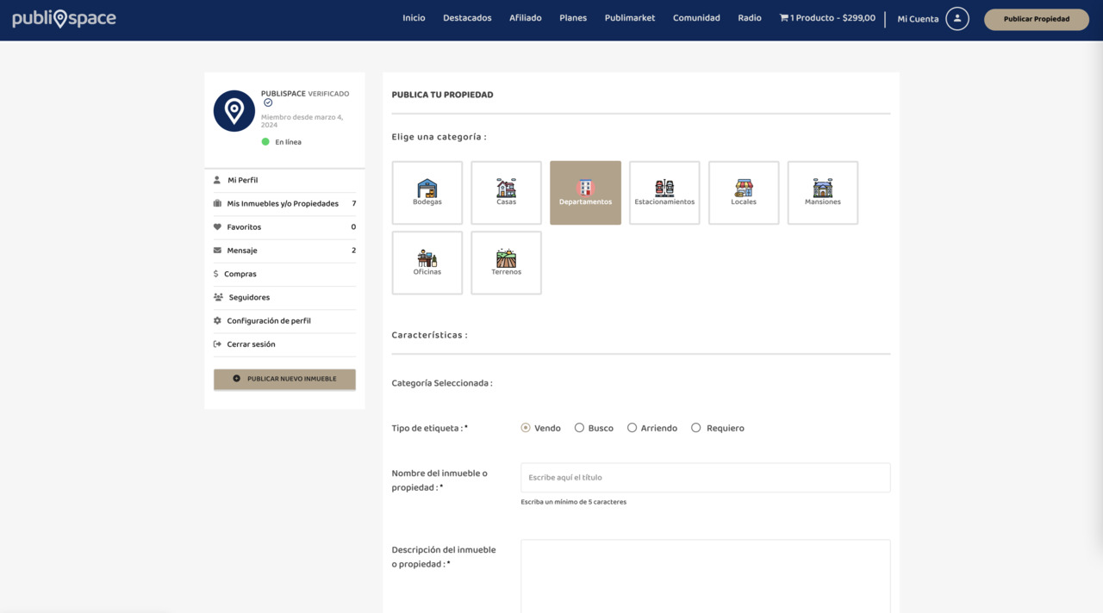Open the Radio menu item
This screenshot has height=613, width=1103.
pos(750,18)
